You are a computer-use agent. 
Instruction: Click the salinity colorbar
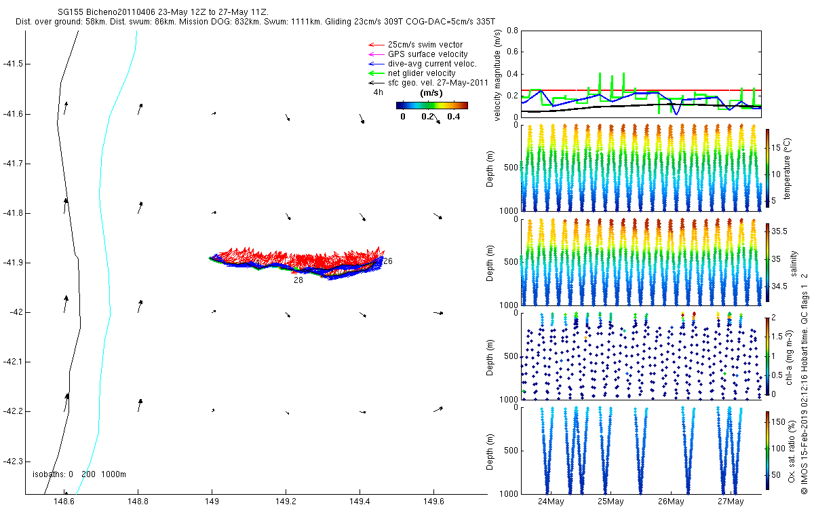pyautogui.click(x=767, y=262)
